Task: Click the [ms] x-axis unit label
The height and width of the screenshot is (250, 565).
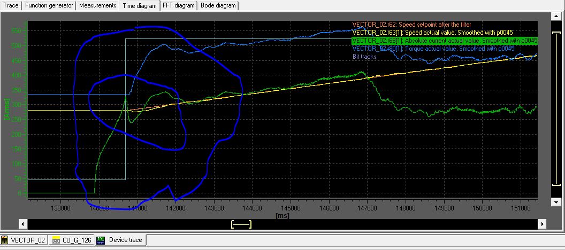Action: pyautogui.click(x=282, y=216)
